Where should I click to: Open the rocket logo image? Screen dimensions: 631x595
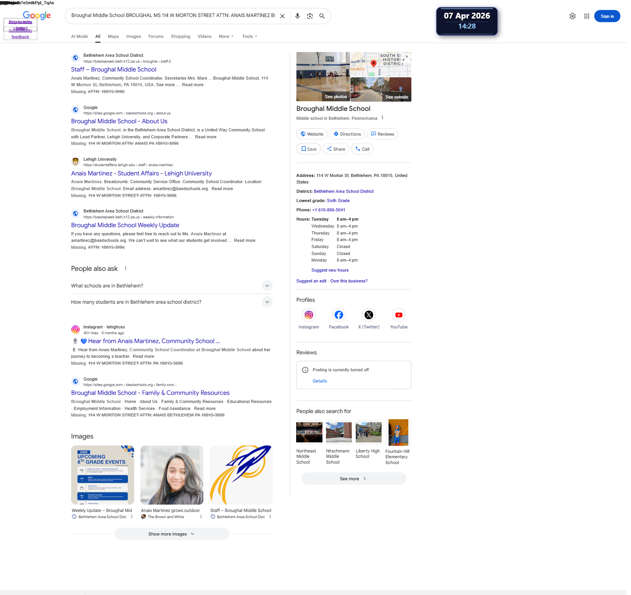click(241, 475)
